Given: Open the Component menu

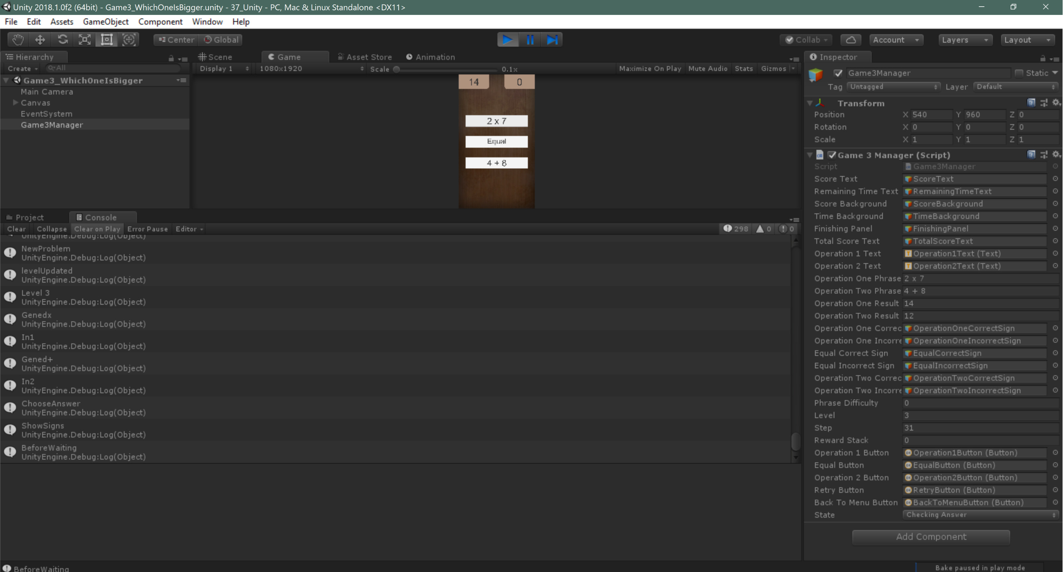Looking at the screenshot, I should (160, 22).
